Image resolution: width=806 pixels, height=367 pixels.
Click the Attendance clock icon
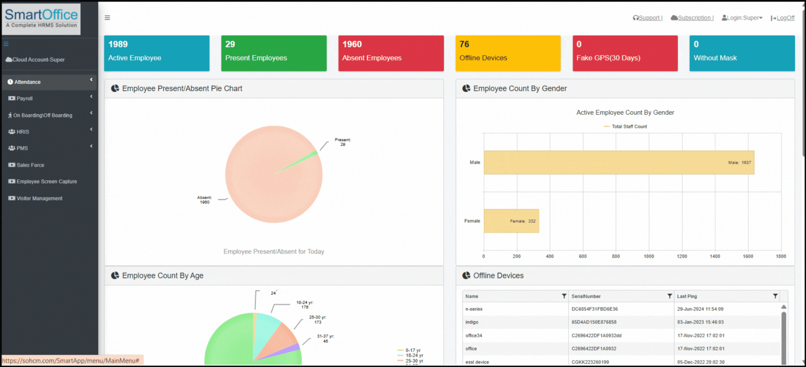point(10,82)
